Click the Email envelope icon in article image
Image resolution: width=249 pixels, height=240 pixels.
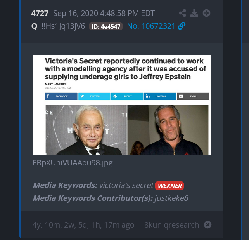pos(181,96)
